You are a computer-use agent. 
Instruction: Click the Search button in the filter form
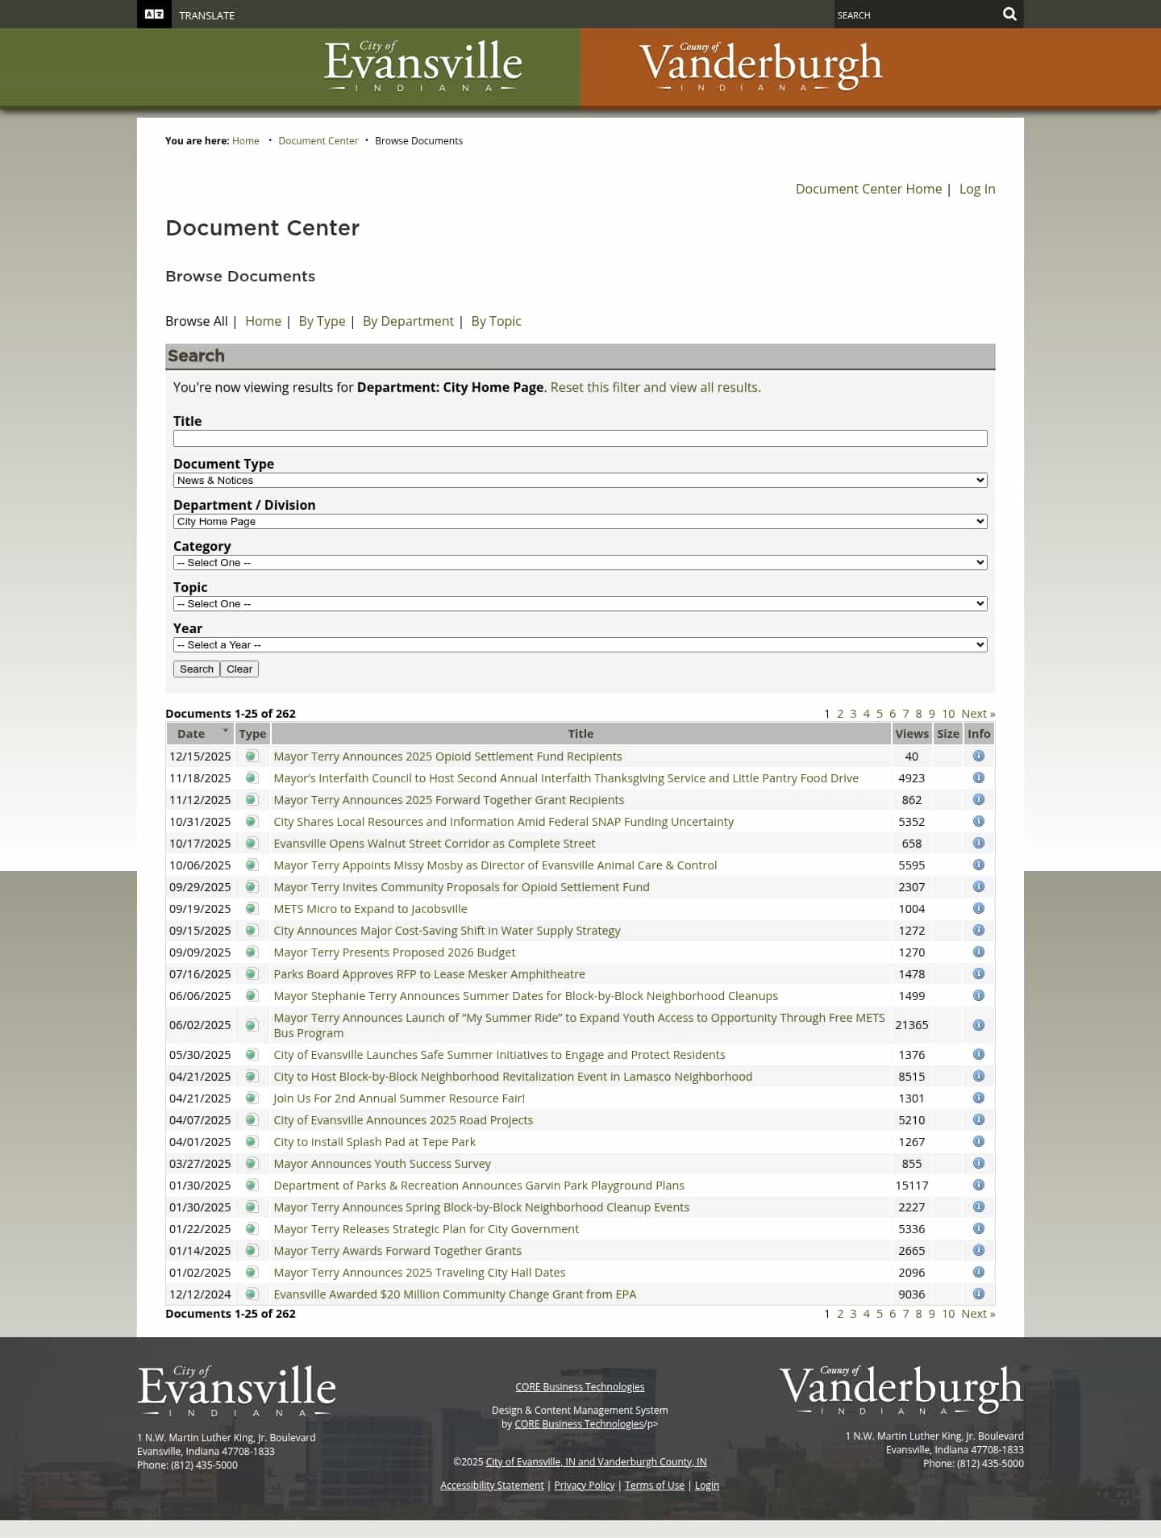point(197,669)
